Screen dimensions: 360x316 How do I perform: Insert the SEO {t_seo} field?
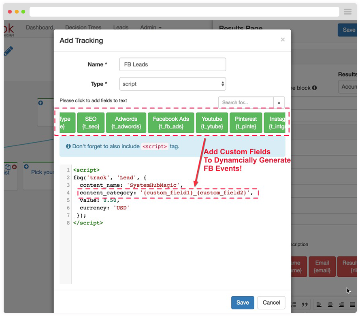(x=91, y=123)
